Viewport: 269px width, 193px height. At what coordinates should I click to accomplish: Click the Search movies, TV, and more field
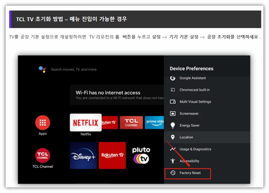(74, 69)
